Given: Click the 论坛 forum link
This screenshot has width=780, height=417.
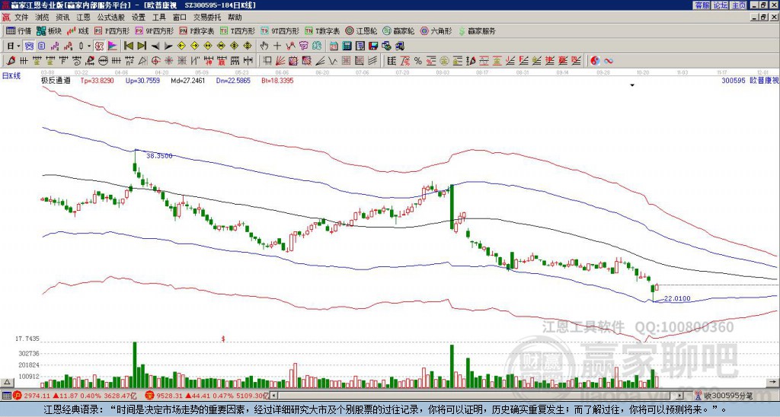Looking at the screenshot, I should 720,5.
